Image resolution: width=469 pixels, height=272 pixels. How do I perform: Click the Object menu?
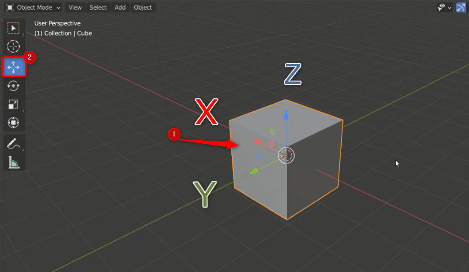point(143,7)
